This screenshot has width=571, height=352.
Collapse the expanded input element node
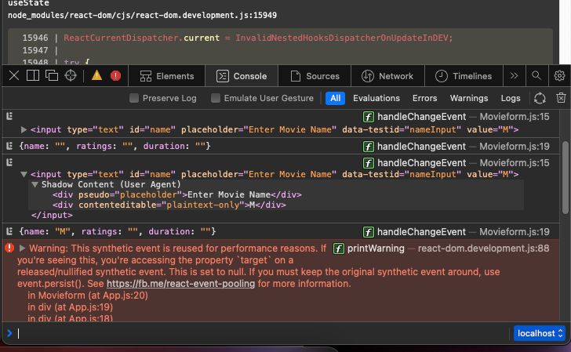[24, 174]
